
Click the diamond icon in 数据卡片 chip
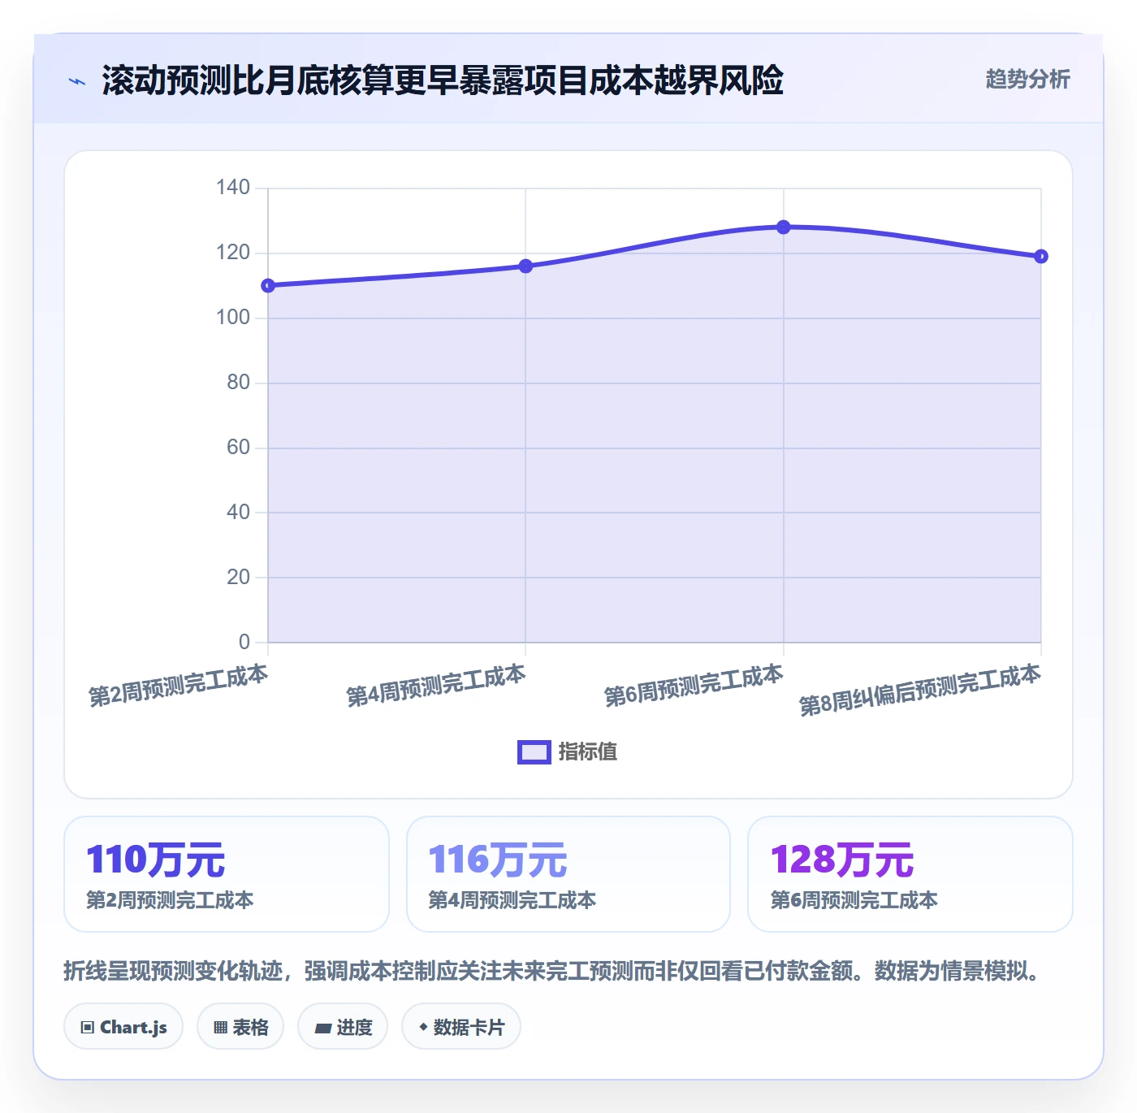point(423,1027)
